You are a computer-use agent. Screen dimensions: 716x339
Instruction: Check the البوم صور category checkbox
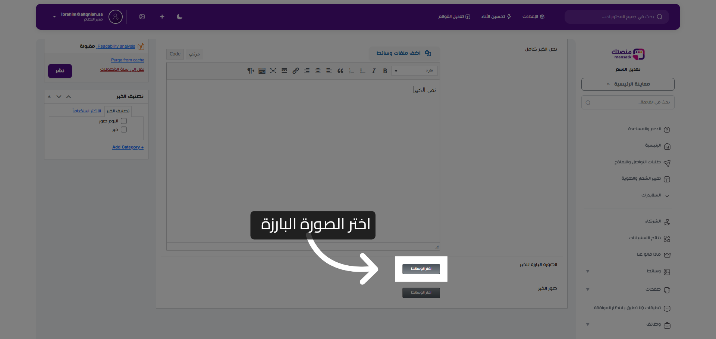[x=124, y=121]
